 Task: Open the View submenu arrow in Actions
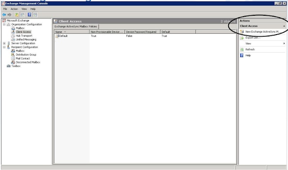point(284,44)
